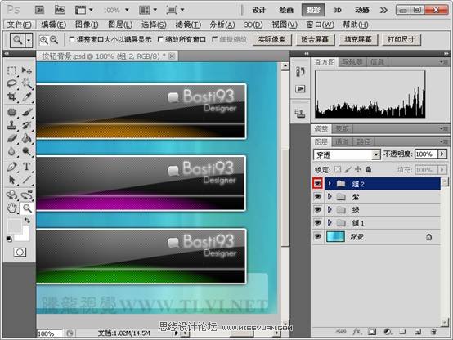453x340 pixels.
Task: Swap foreground and background colors
Action: (27, 221)
